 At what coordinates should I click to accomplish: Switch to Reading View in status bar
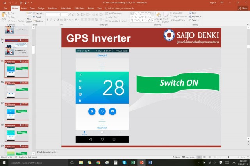pos(210,157)
